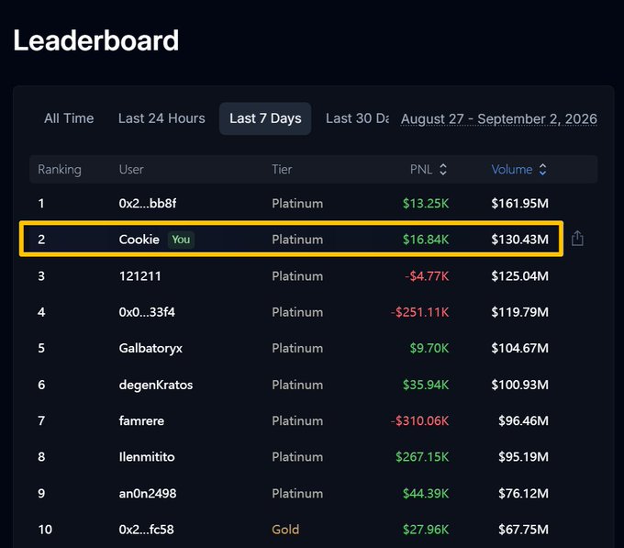Click volume value $125.04M
This screenshot has width=624, height=548.
pos(519,275)
